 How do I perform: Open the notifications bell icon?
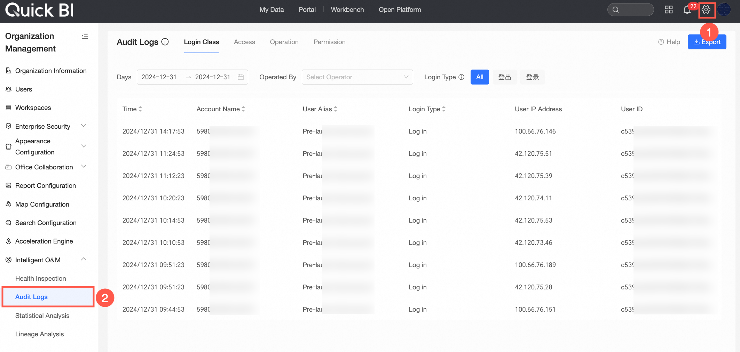pos(687,10)
